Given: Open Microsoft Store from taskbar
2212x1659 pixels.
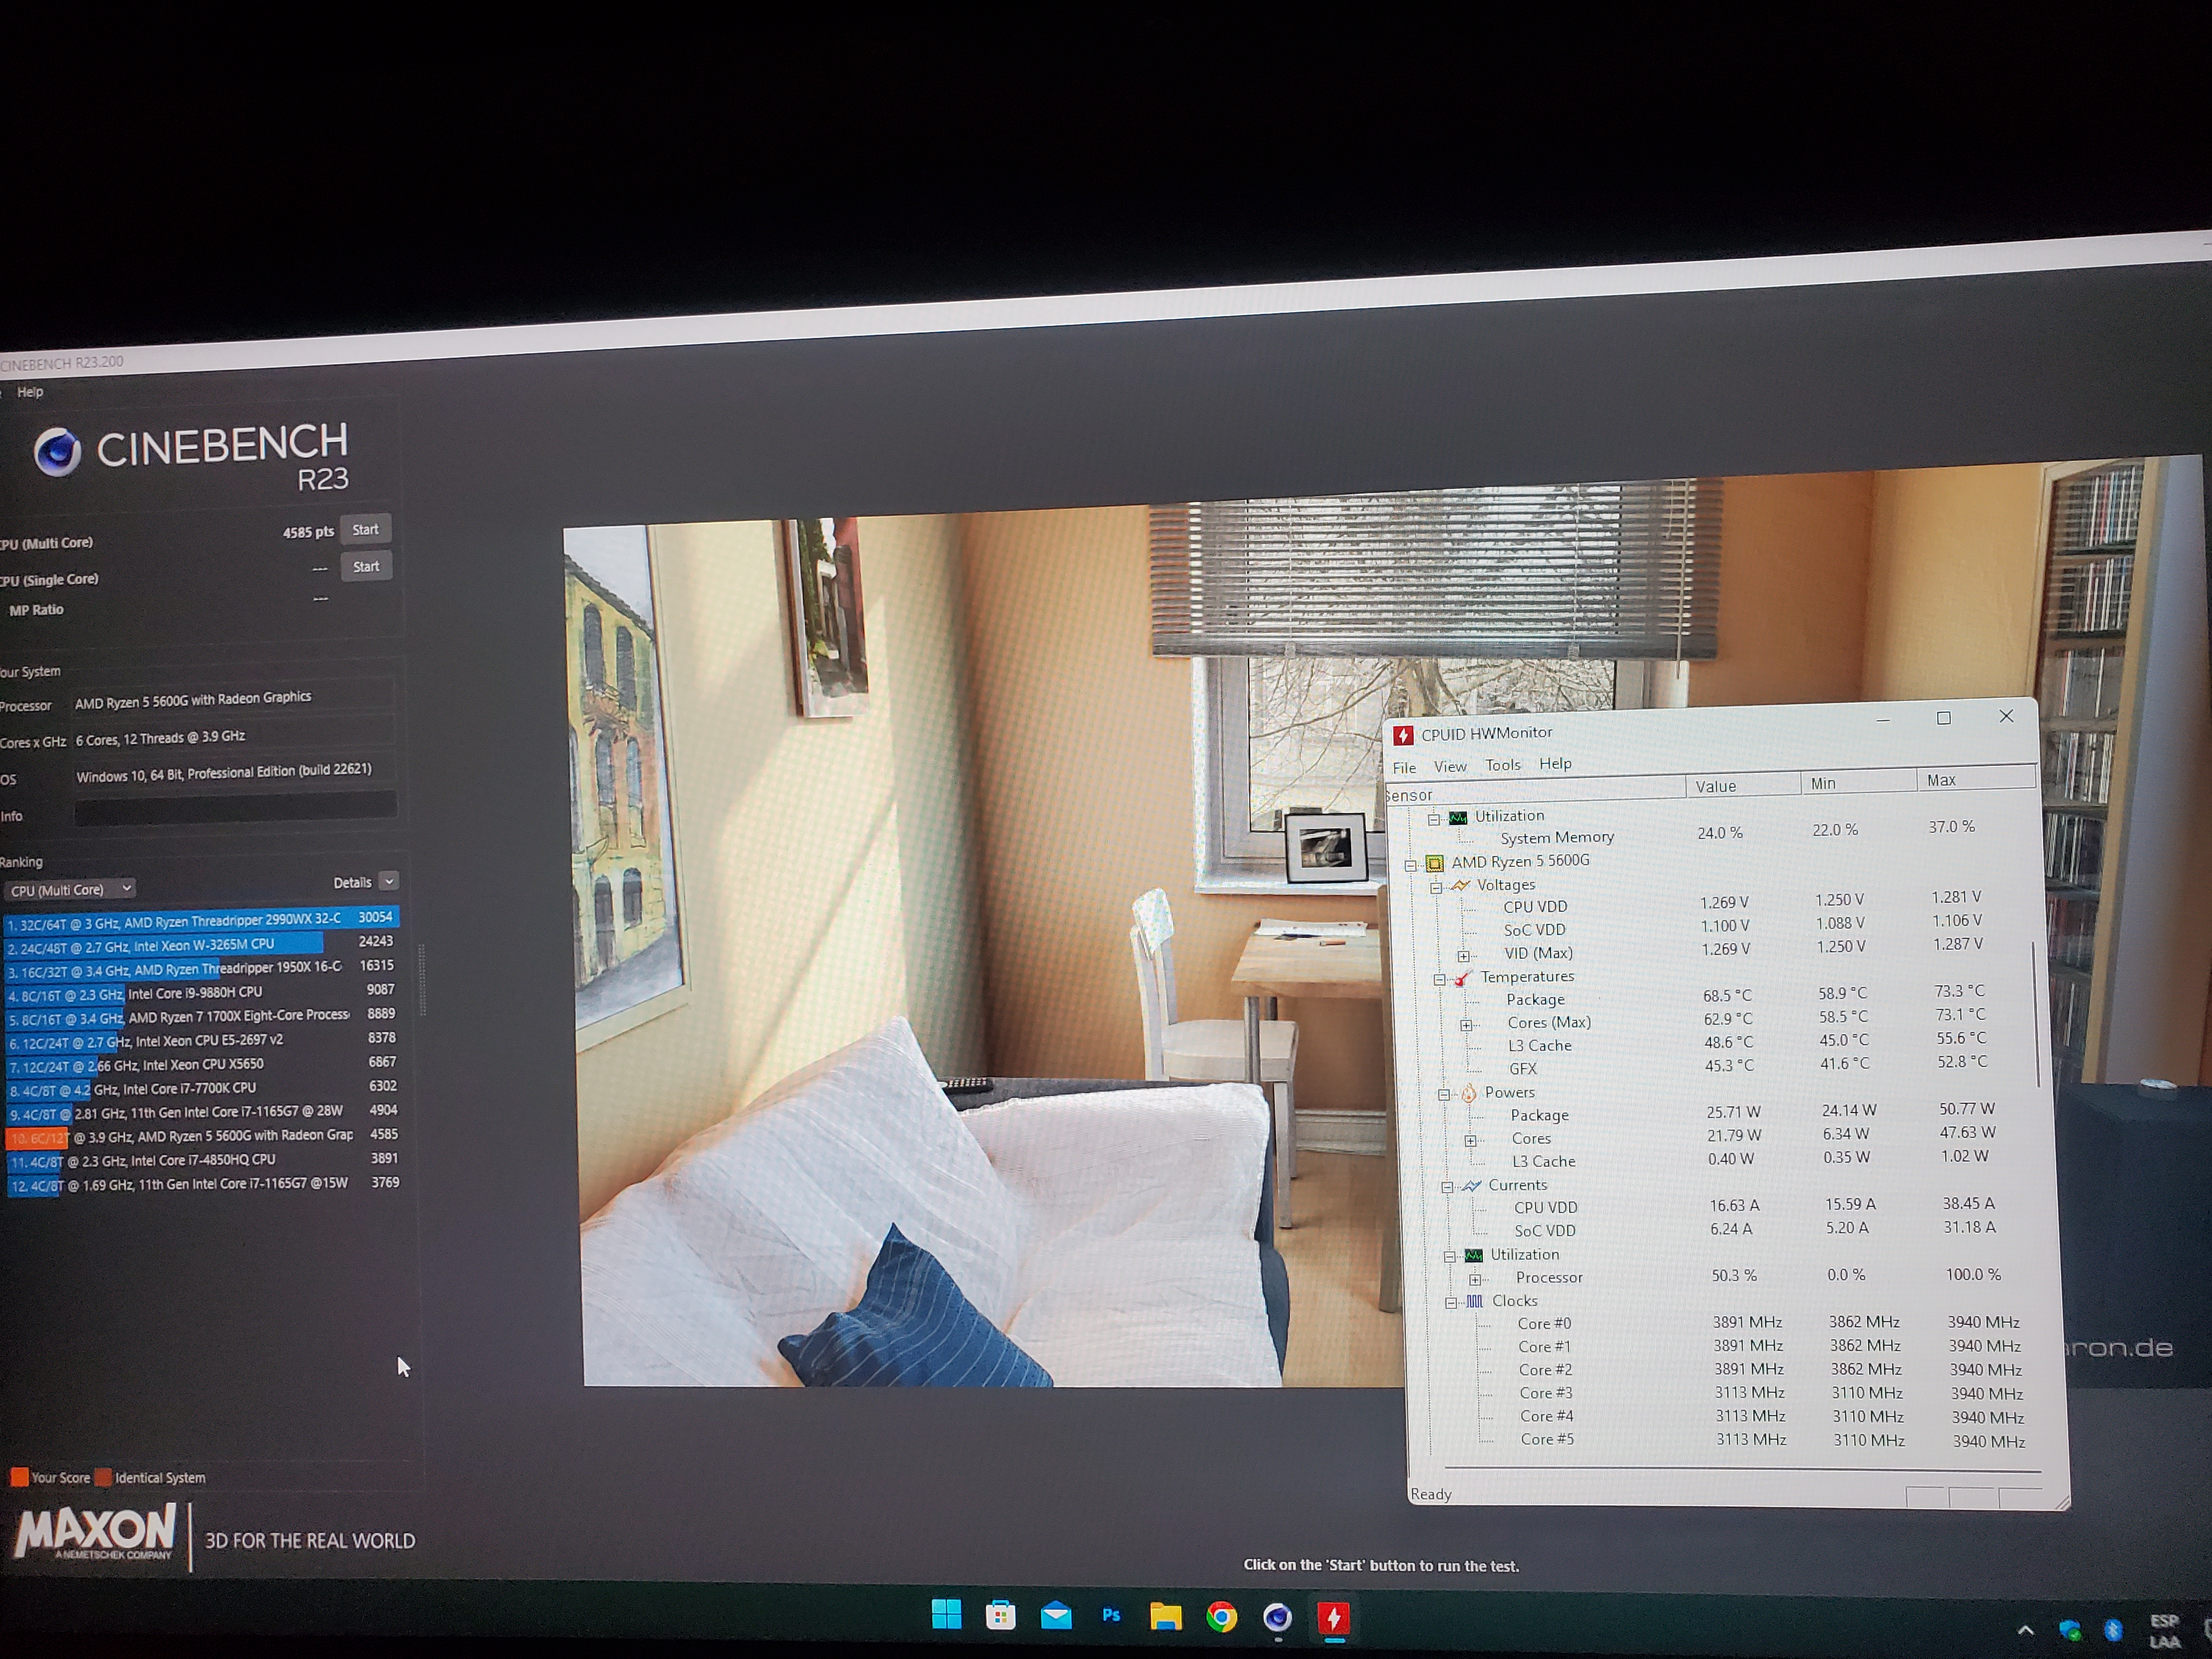Looking at the screenshot, I should 1000,1616.
